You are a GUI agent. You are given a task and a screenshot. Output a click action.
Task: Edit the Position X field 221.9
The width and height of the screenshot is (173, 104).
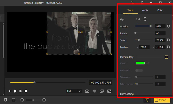click(144, 47)
